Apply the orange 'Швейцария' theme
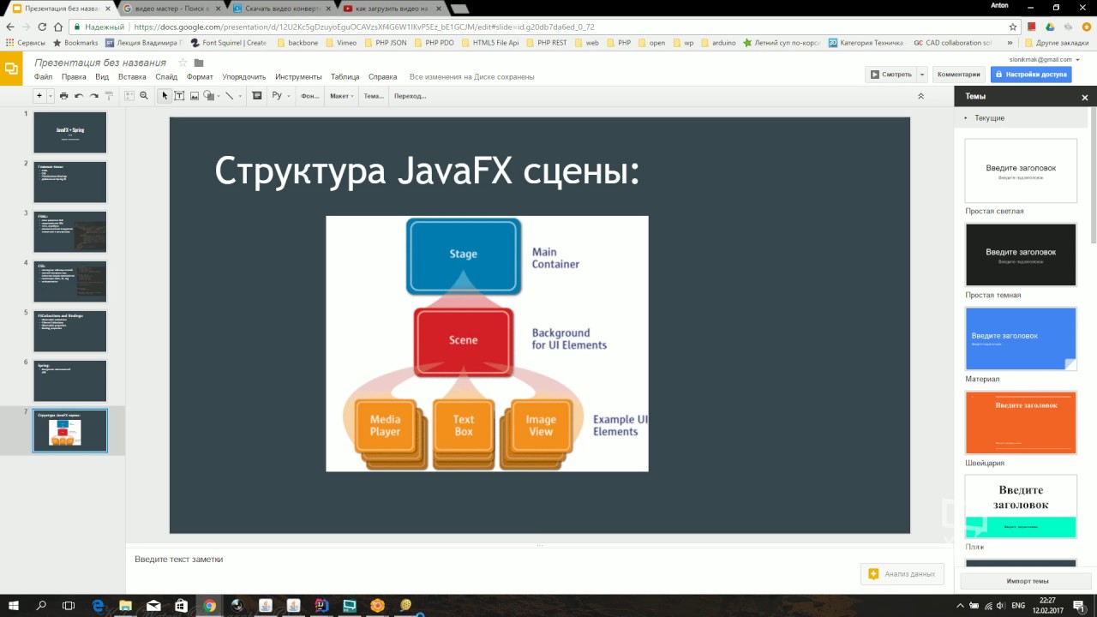Image resolution: width=1097 pixels, height=617 pixels. point(1020,422)
